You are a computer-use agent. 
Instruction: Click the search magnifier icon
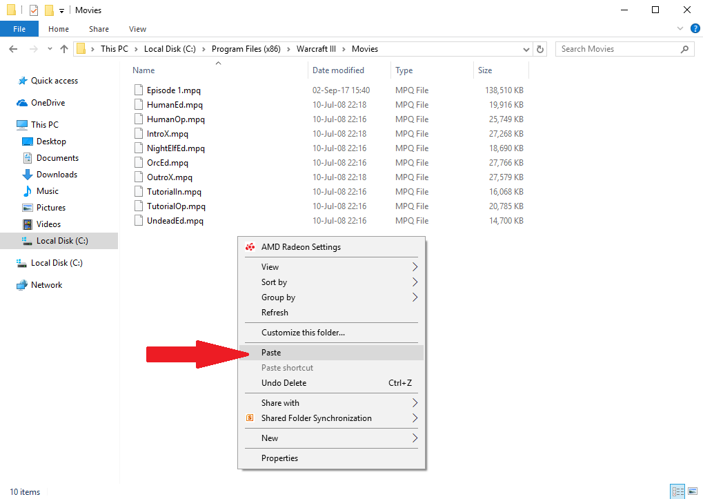coord(684,49)
